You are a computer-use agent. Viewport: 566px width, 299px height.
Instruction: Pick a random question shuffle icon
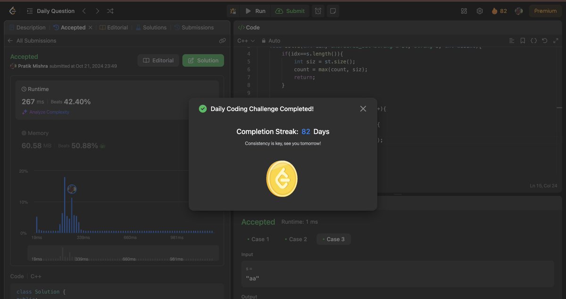tap(110, 11)
